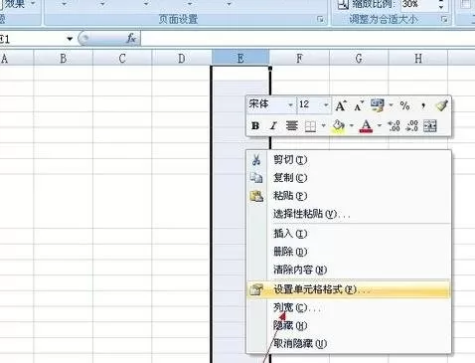
Task: Open 选择性粘贴(V) paste special
Action: (x=349, y=214)
